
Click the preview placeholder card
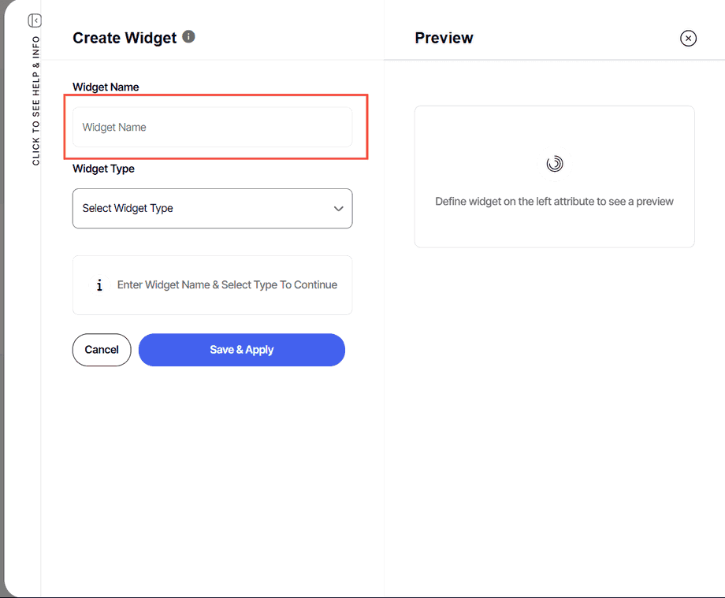click(x=554, y=176)
